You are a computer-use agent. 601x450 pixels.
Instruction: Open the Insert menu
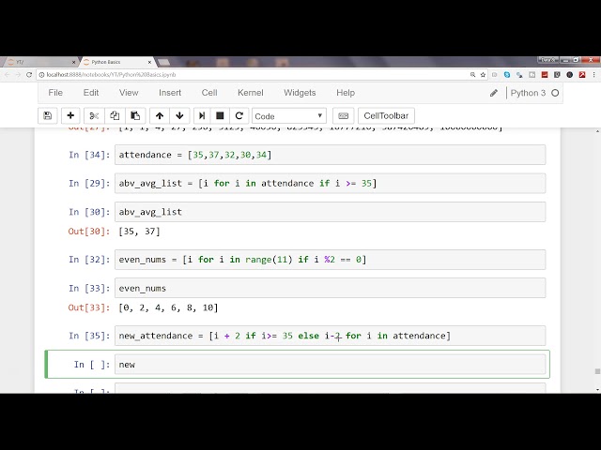[170, 93]
